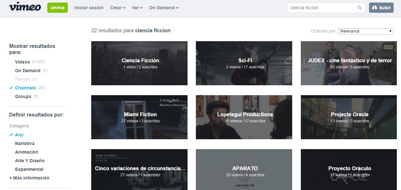The height and width of the screenshot is (190, 401).
Task: Choose the Animación category
Action: pos(27,152)
